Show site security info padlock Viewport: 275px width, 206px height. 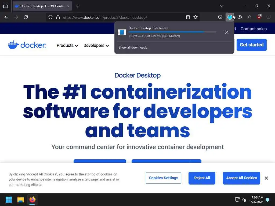[x=58, y=17]
